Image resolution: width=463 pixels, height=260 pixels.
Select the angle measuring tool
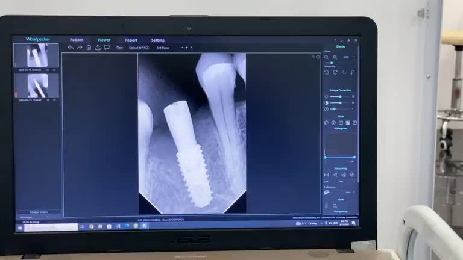tap(335, 175)
